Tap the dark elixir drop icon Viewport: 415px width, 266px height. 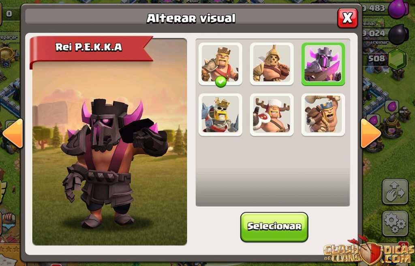coord(398,34)
